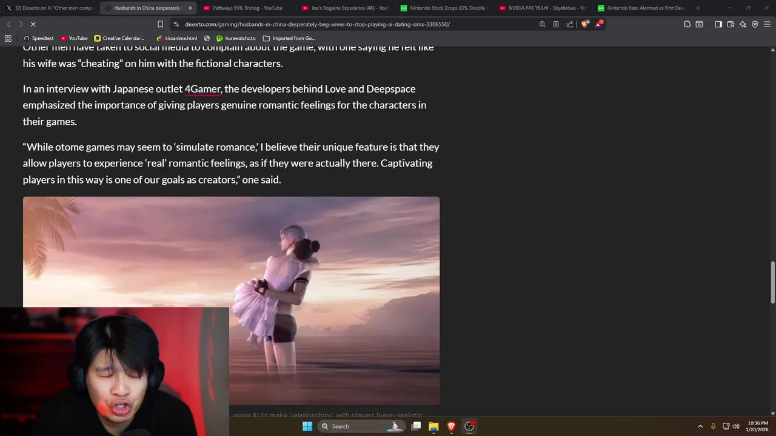
Task: Open YouTube bookmark
Action: click(74, 38)
